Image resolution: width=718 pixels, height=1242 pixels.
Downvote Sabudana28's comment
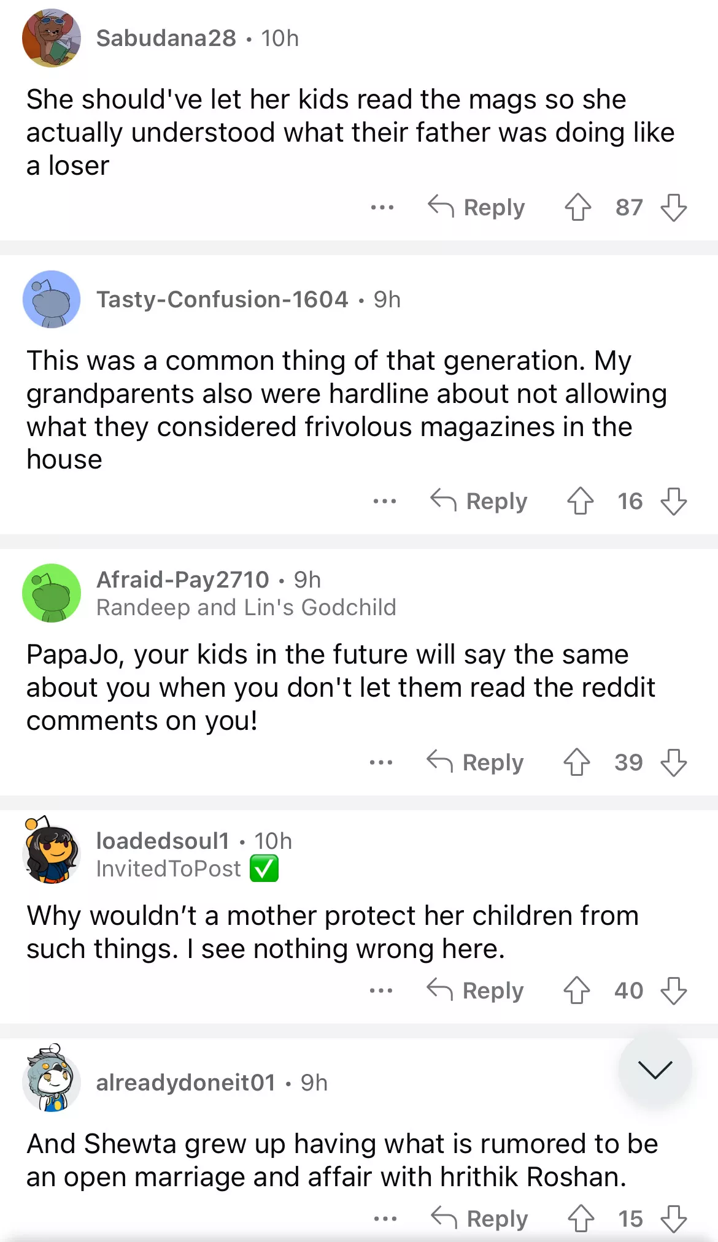tap(673, 207)
